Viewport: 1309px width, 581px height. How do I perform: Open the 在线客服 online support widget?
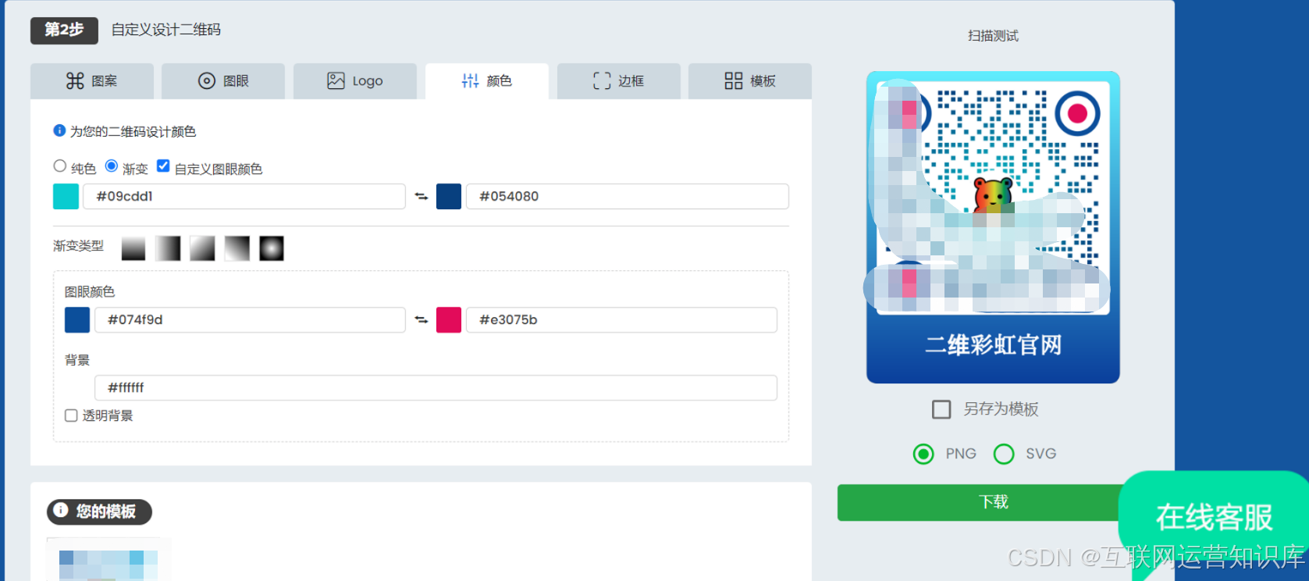1215,517
